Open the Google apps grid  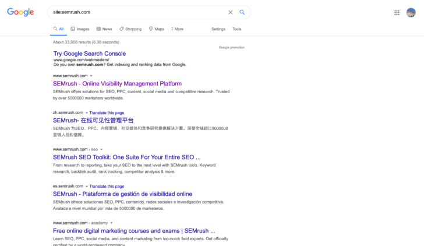[397, 12]
